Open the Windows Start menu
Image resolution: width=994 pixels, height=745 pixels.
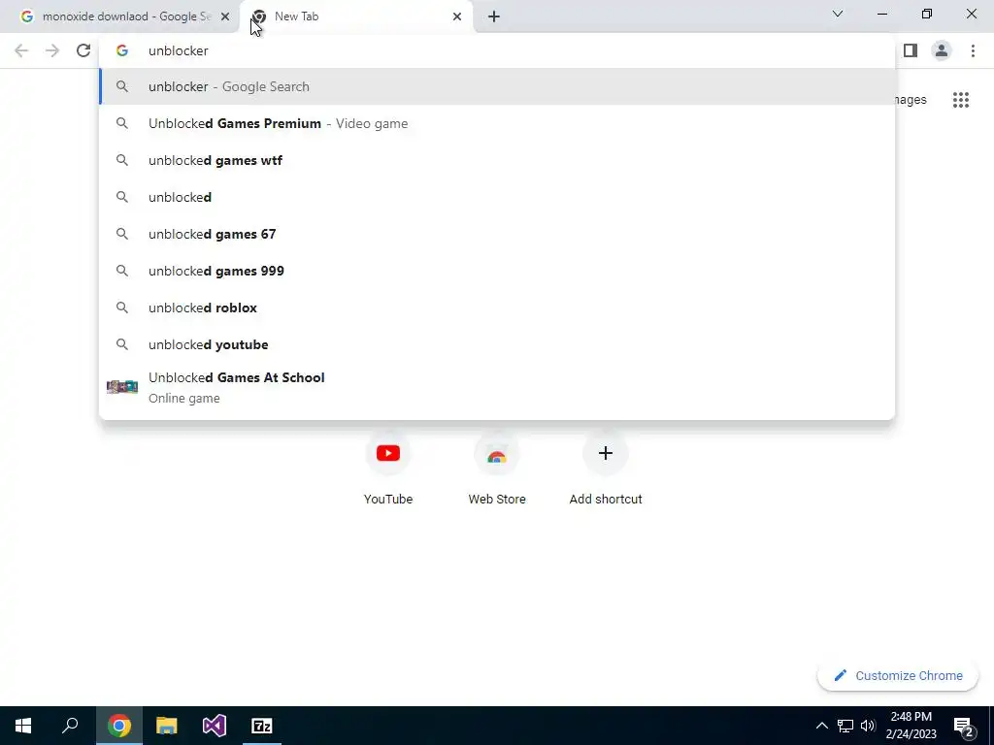pyautogui.click(x=23, y=726)
